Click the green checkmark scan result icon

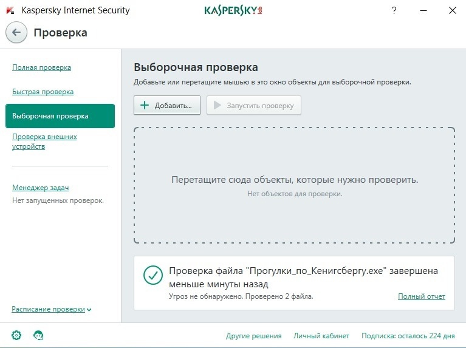[x=152, y=275]
